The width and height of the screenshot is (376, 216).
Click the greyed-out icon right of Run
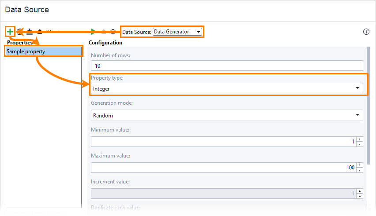pyautogui.click(x=103, y=32)
